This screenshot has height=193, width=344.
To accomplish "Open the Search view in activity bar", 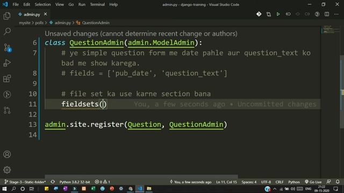I will [7, 31].
